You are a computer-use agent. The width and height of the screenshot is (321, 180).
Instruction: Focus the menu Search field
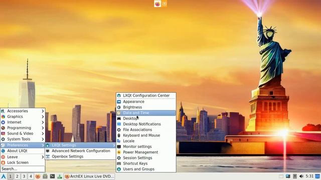(23, 169)
